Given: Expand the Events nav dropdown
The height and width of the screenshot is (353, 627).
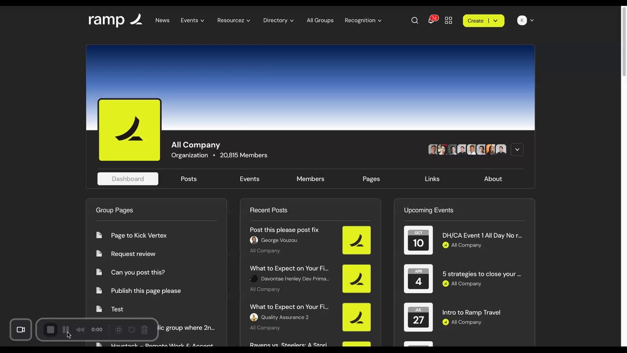Looking at the screenshot, I should tap(193, 21).
